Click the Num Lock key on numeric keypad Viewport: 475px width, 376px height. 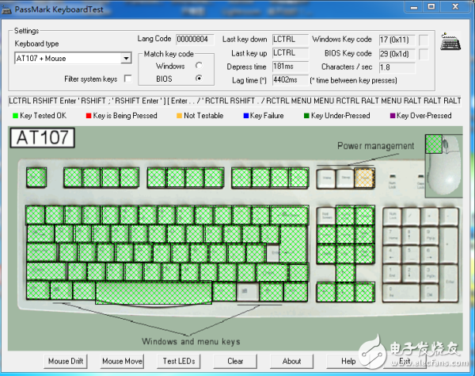coord(393,217)
